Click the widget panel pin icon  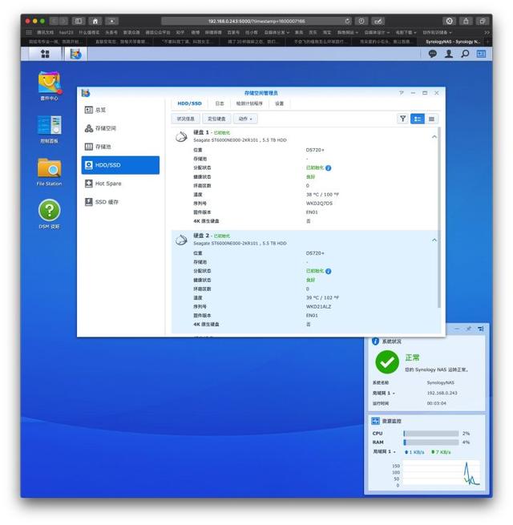point(469,329)
